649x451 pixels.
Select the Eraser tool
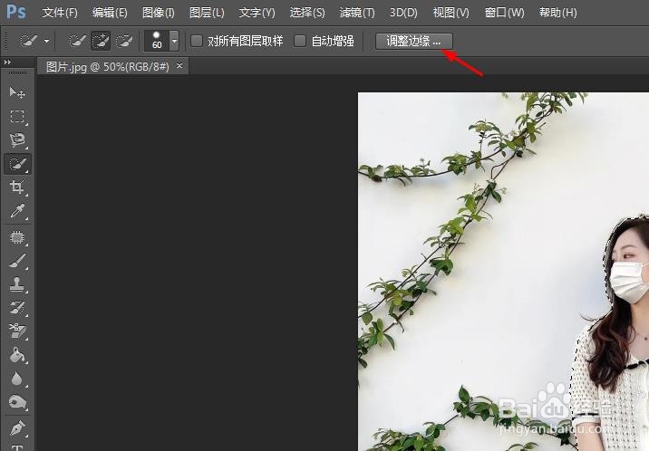tap(17, 331)
